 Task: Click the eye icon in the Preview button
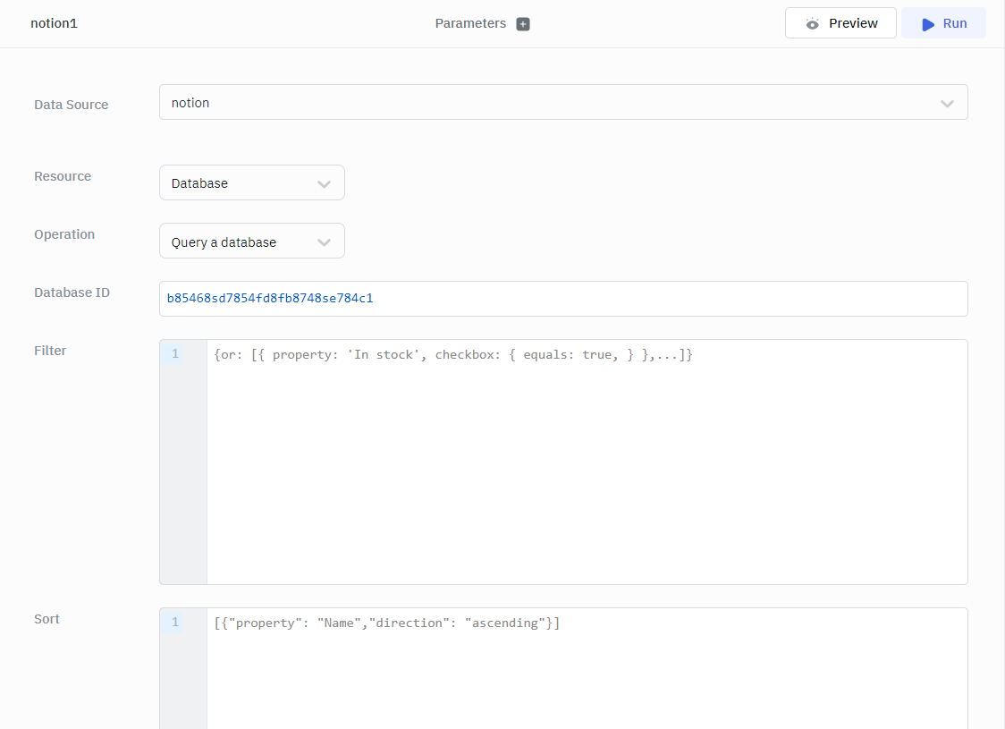tap(812, 24)
